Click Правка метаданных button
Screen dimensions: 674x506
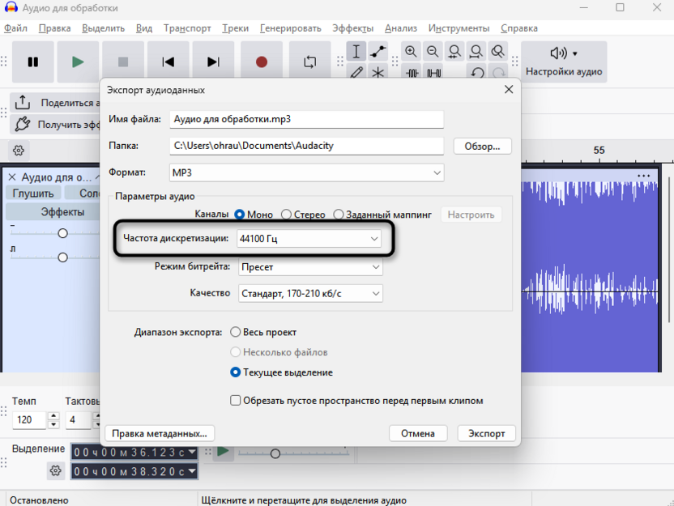(159, 432)
